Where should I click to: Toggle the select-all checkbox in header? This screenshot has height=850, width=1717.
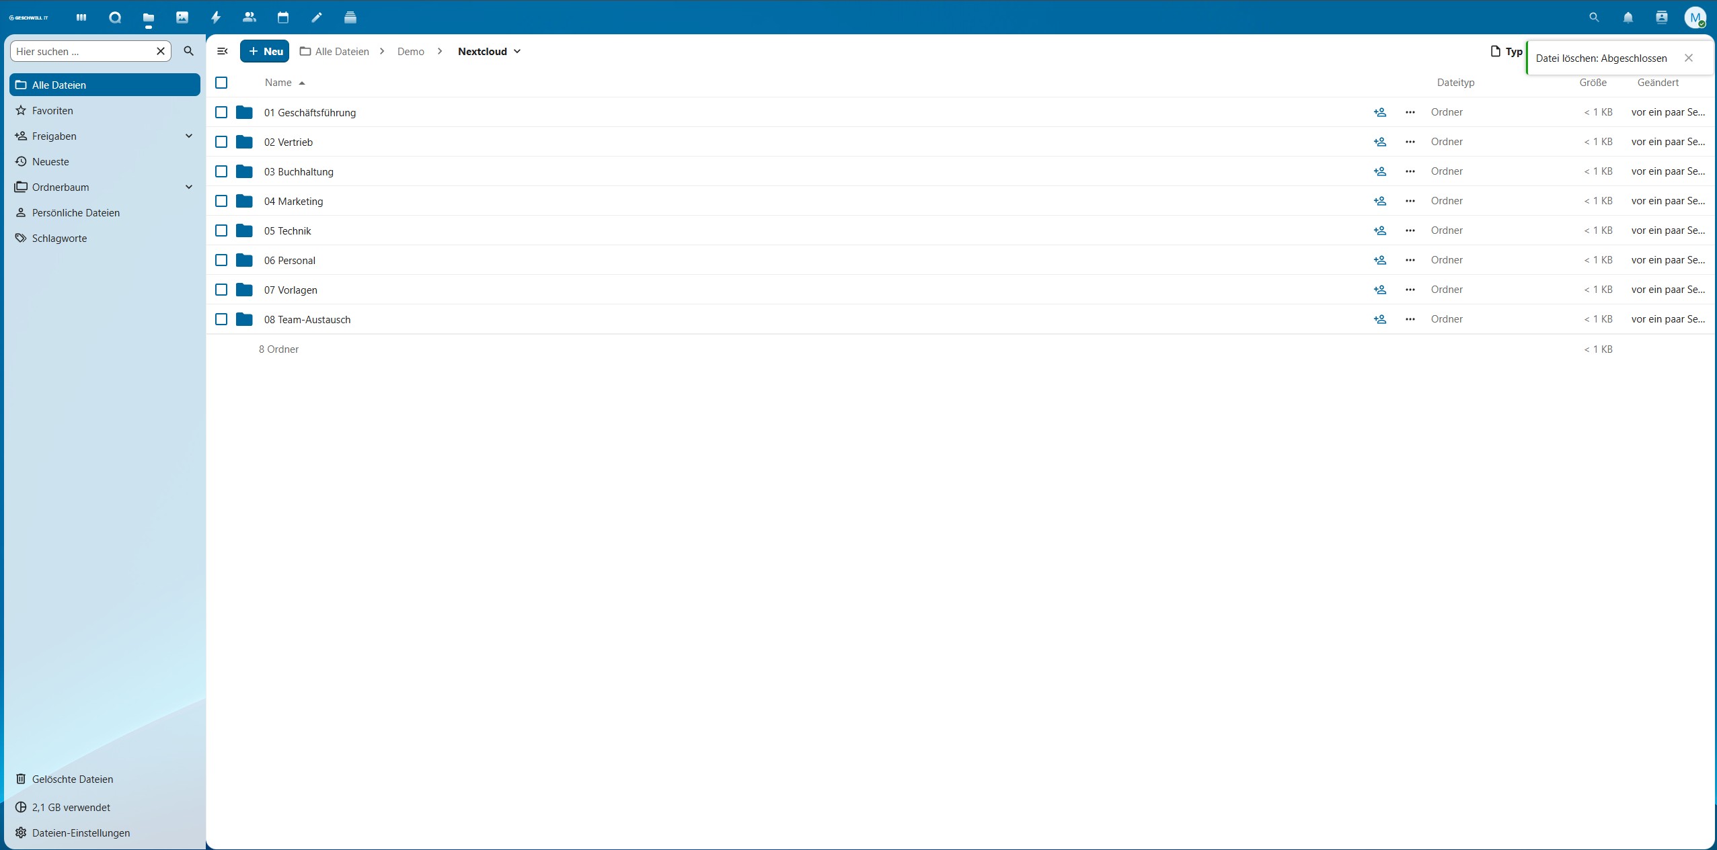tap(221, 83)
